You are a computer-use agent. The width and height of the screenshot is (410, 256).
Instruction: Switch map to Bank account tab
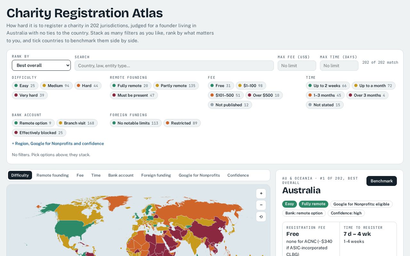121,175
